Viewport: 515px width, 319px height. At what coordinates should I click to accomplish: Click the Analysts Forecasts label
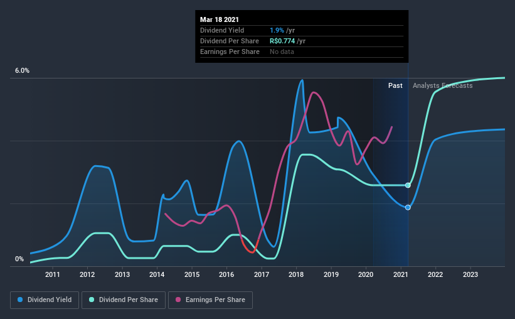click(442, 85)
